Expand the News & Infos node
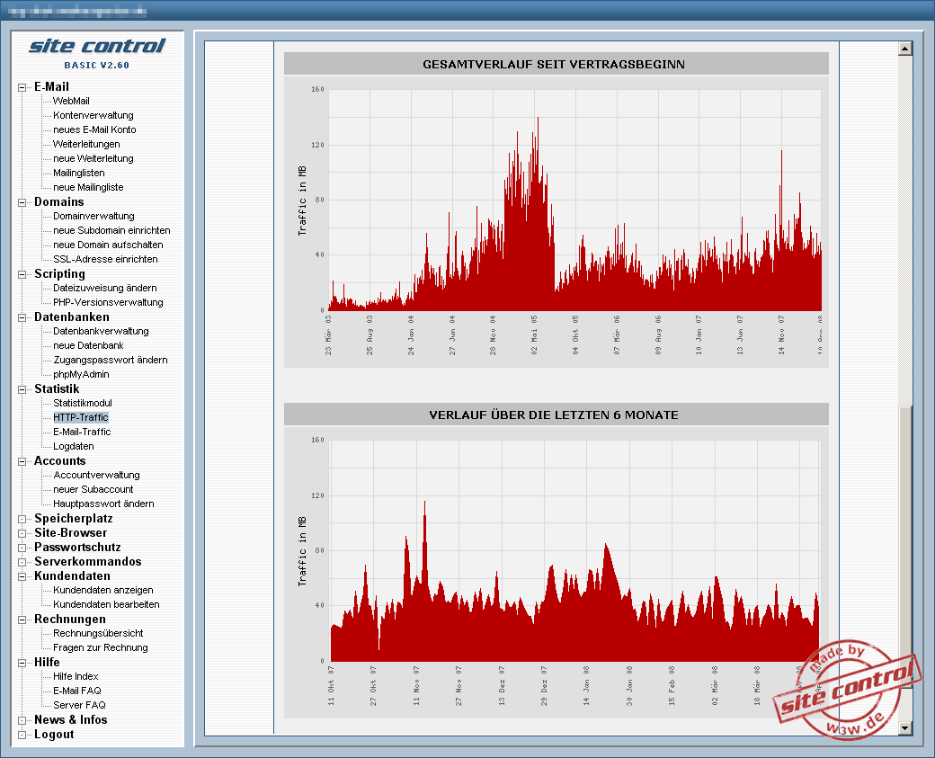Image resolution: width=935 pixels, height=758 pixels. [22, 720]
